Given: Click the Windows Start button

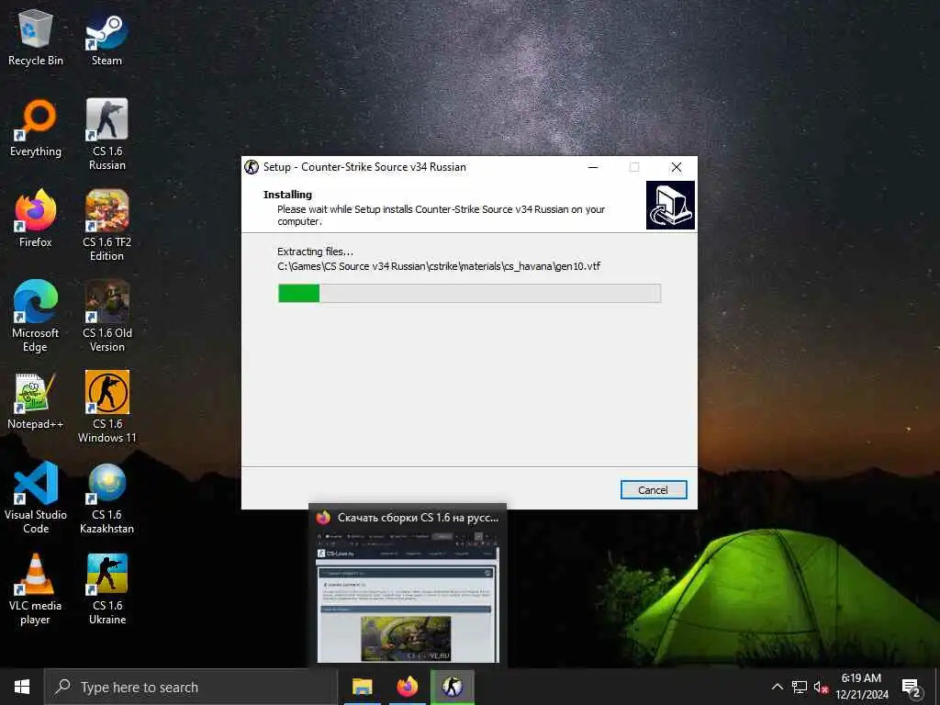Looking at the screenshot, I should (x=22, y=687).
